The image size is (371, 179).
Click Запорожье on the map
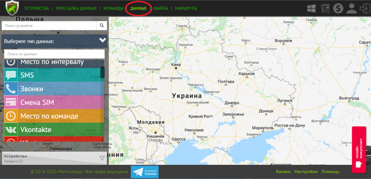pyautogui.click(x=233, y=114)
